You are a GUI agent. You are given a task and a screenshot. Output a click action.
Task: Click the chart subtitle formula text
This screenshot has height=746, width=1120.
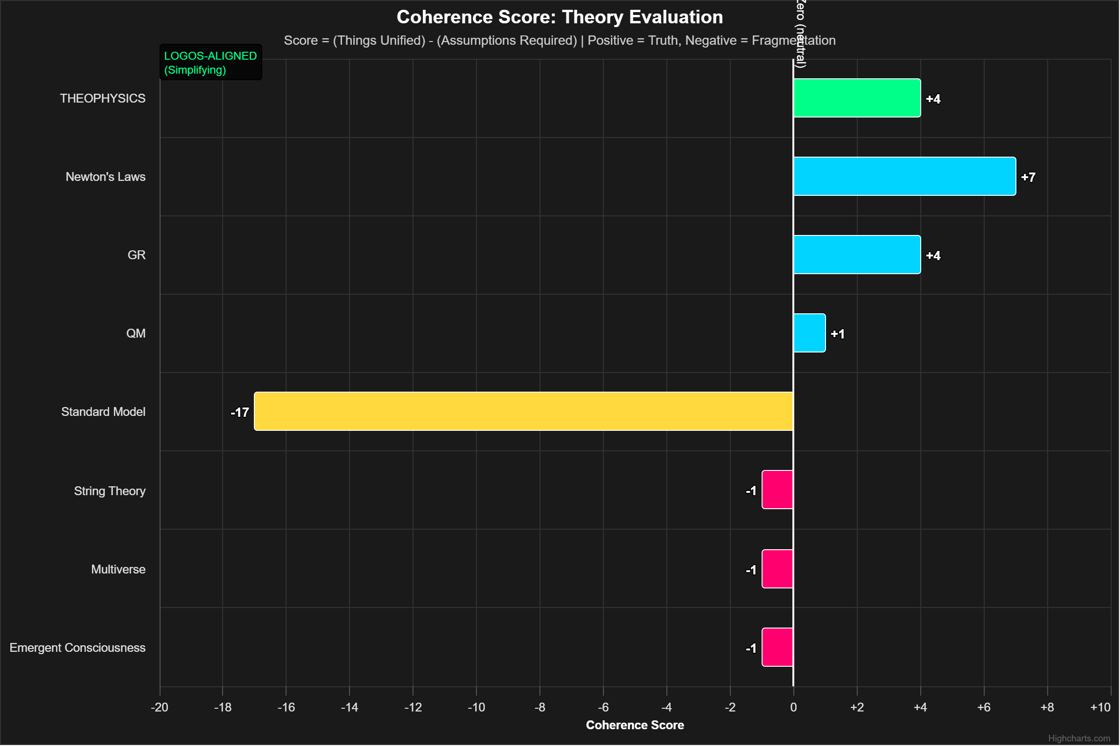coord(560,41)
